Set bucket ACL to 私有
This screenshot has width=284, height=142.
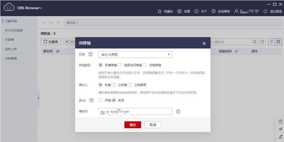100,84
